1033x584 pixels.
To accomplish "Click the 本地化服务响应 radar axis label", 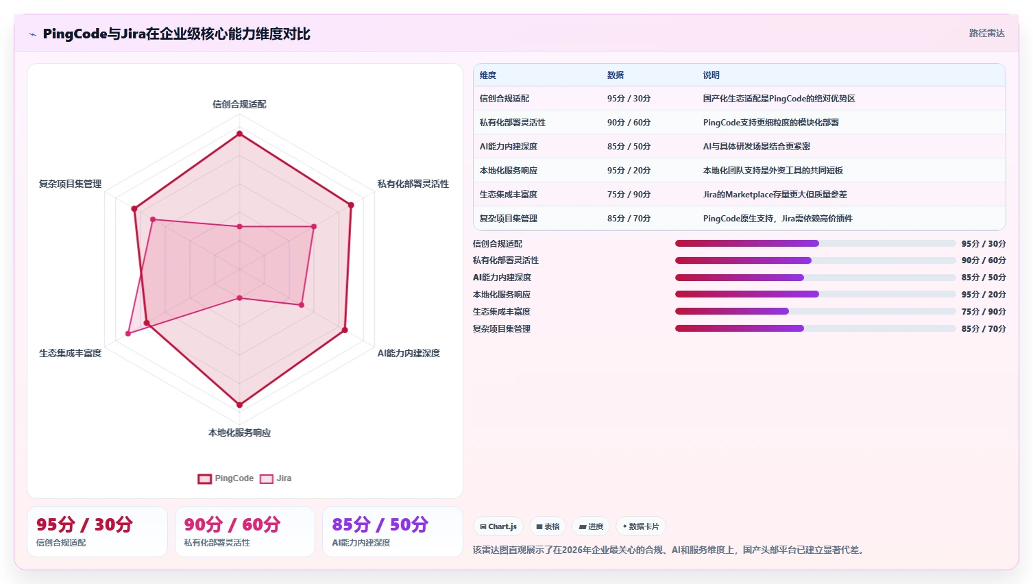I will 239,433.
